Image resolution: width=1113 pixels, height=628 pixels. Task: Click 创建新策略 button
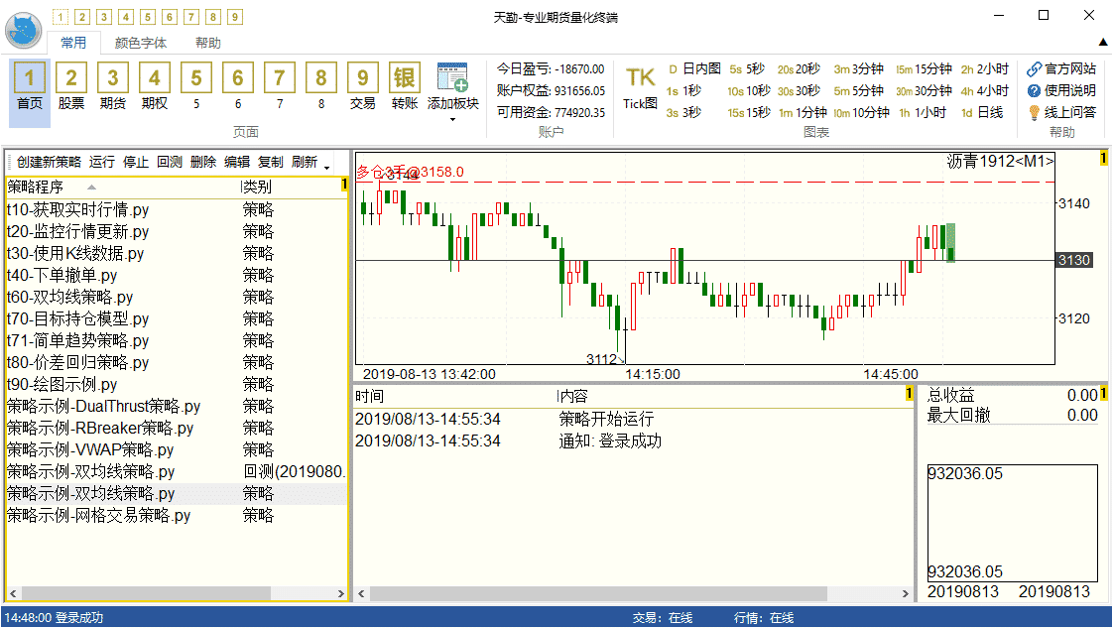49,162
